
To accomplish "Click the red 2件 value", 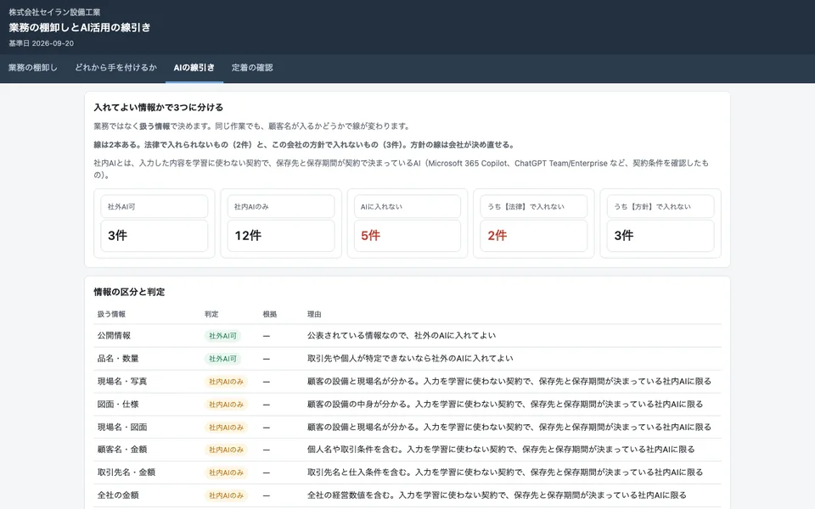I will click(x=497, y=235).
